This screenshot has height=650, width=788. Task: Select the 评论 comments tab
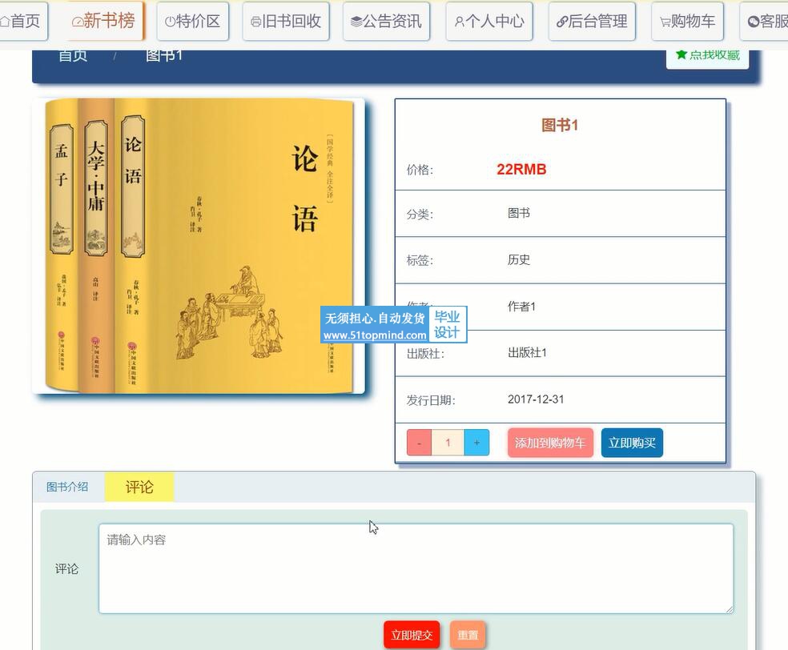pyautogui.click(x=139, y=487)
